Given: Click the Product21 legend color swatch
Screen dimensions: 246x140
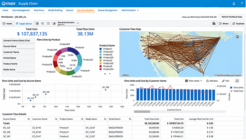Looking at the screenshot, I should coord(100,52).
